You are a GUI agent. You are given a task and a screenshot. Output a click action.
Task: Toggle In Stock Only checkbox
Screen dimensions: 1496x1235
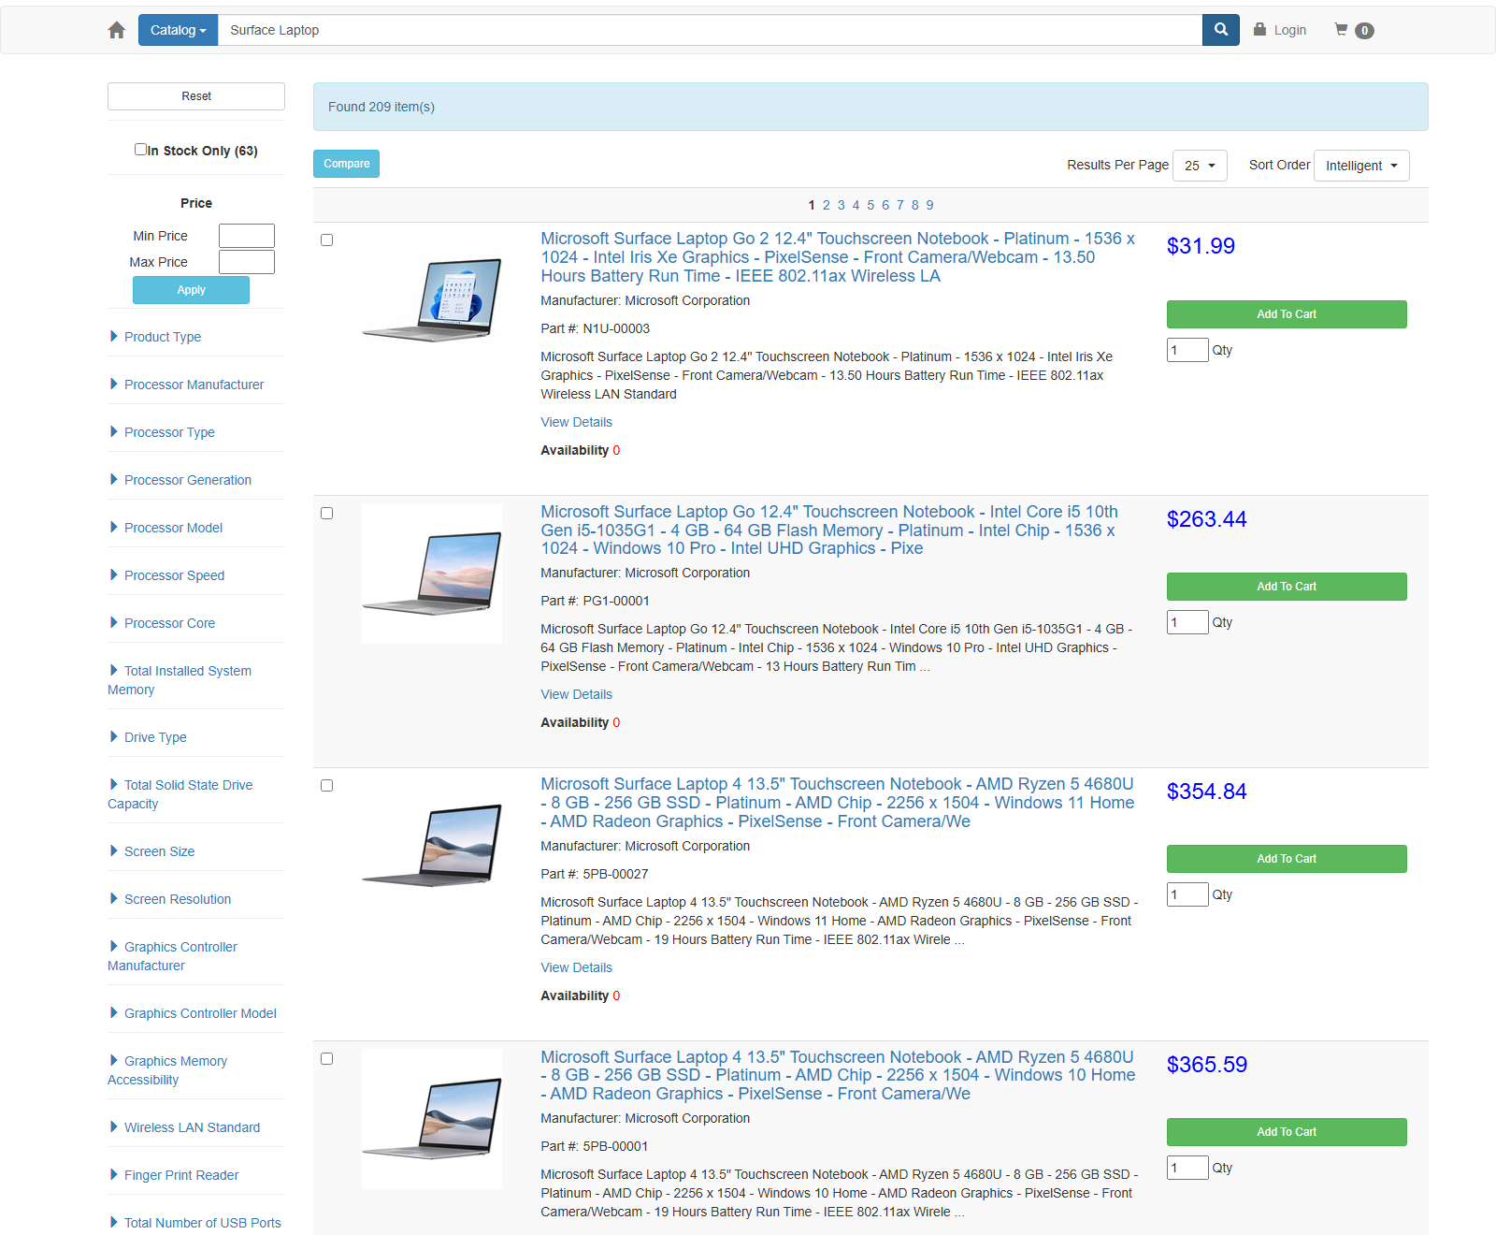click(x=140, y=149)
